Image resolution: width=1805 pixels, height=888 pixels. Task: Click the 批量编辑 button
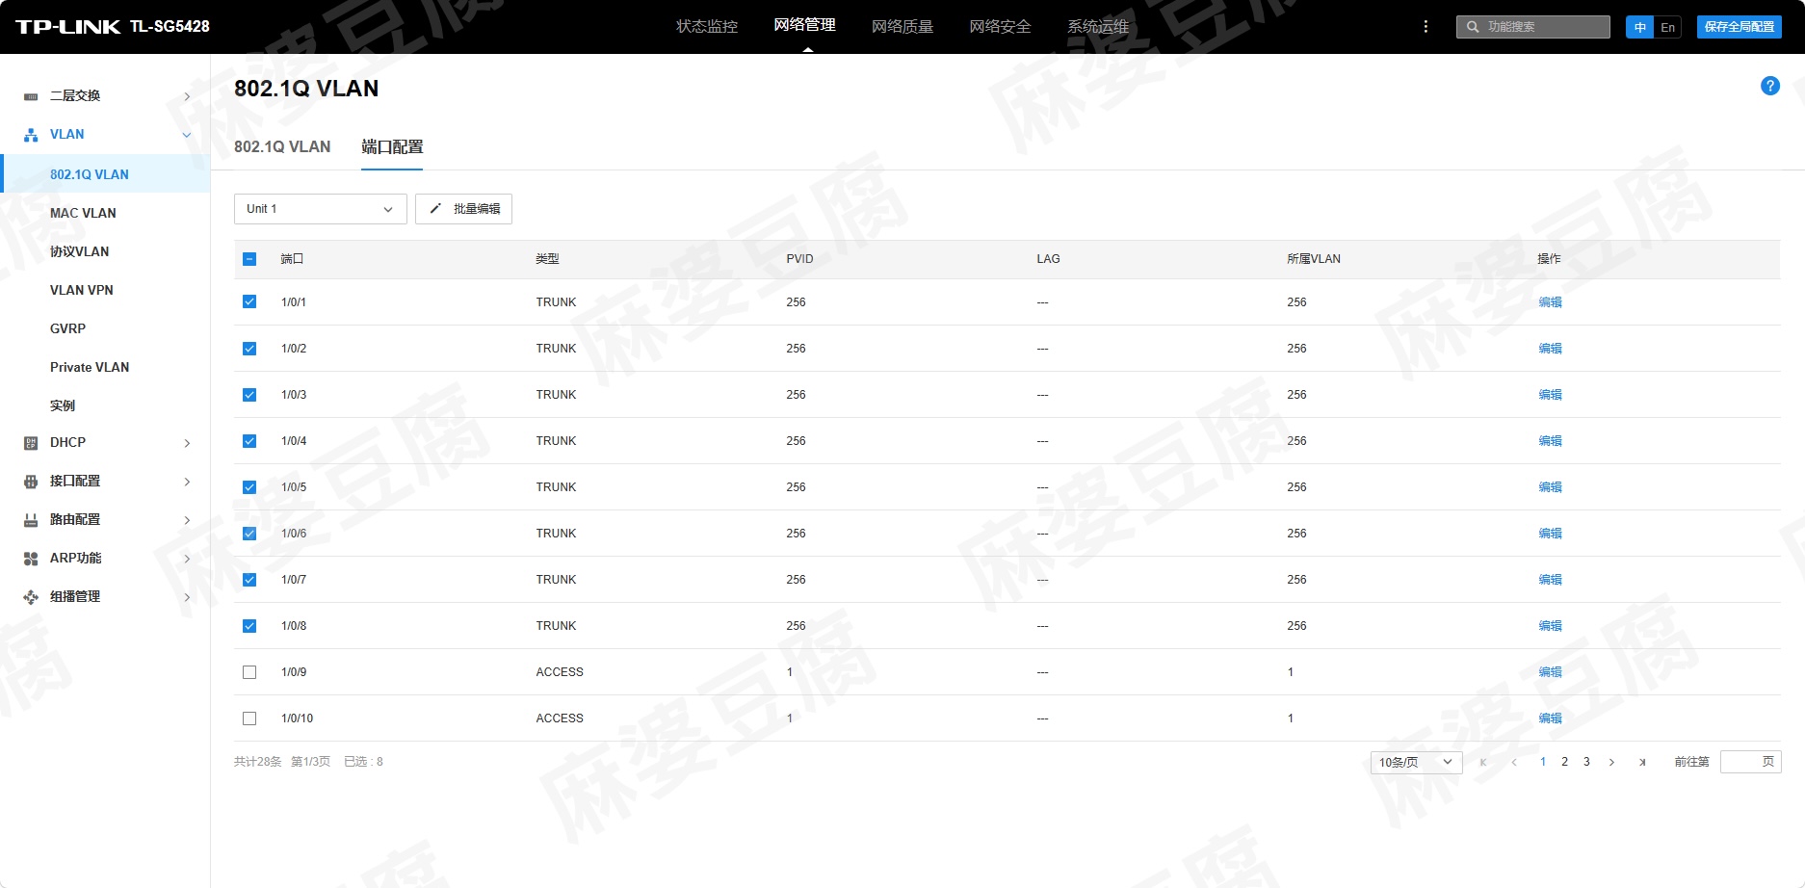tap(463, 209)
